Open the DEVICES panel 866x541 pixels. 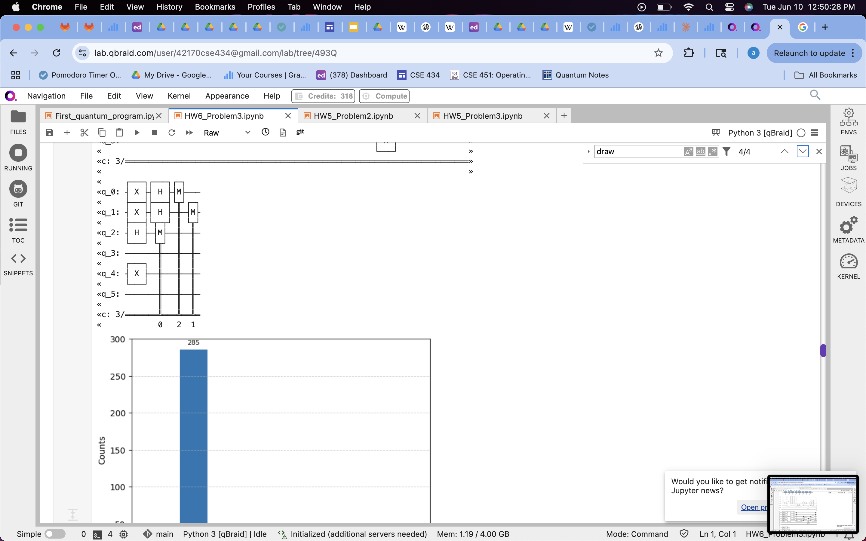tap(849, 192)
